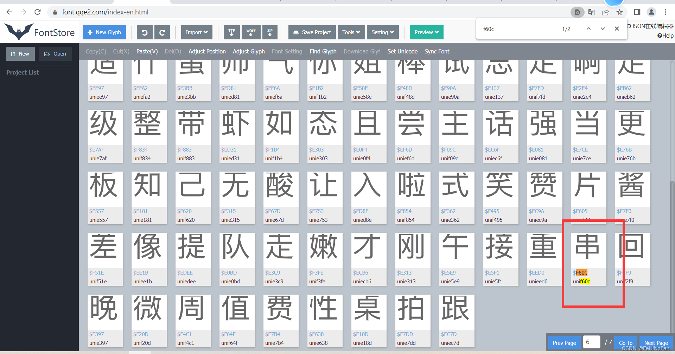Select the glyph unie313
Viewport: 675px width, 354px height.
pos(413,259)
